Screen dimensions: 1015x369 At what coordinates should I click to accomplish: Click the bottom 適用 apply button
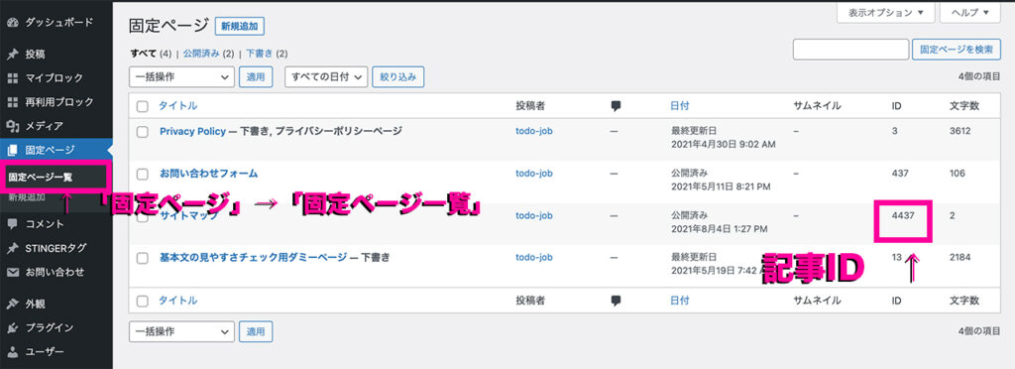point(256,331)
